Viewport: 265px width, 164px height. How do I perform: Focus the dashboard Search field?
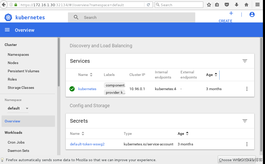[x=131, y=17]
